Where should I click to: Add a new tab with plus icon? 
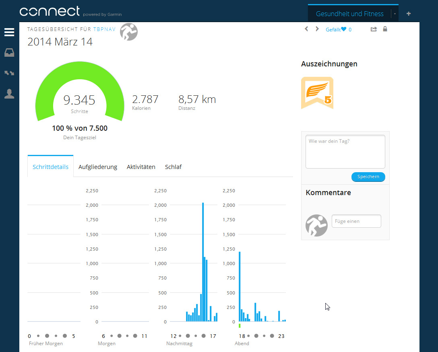click(x=409, y=14)
